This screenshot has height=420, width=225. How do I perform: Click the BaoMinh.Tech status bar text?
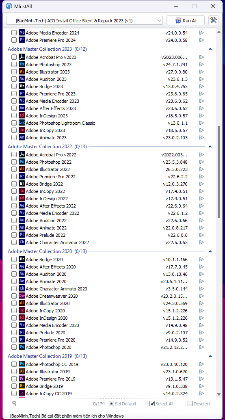[x=67, y=416]
